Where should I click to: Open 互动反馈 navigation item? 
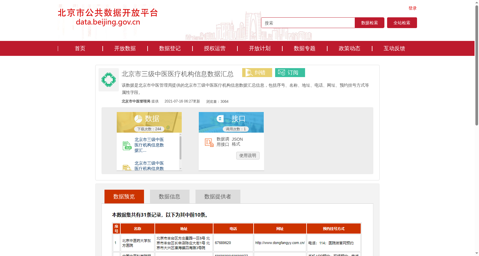point(394,48)
